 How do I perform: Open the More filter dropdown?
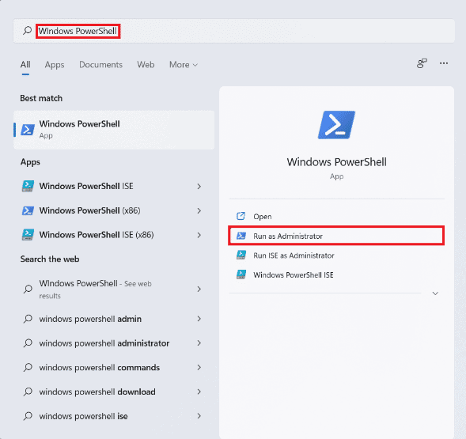tap(184, 65)
